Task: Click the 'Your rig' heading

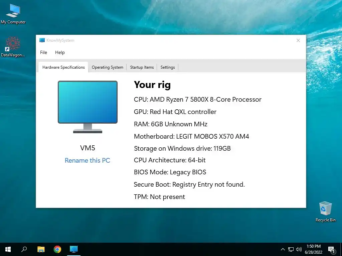Action: point(152,85)
